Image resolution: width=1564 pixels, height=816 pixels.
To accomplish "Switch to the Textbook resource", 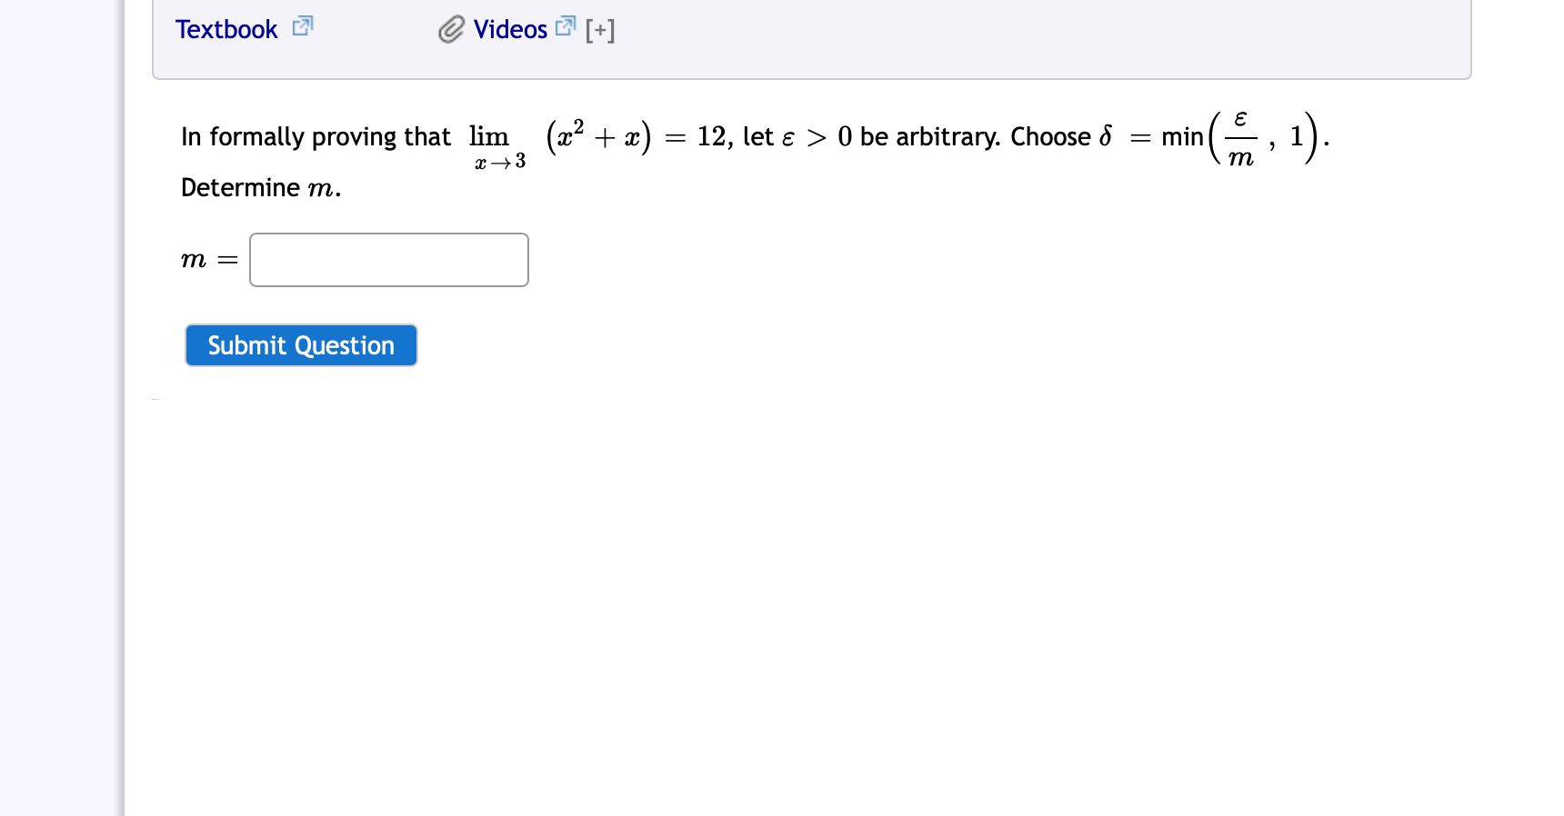I will (226, 29).
